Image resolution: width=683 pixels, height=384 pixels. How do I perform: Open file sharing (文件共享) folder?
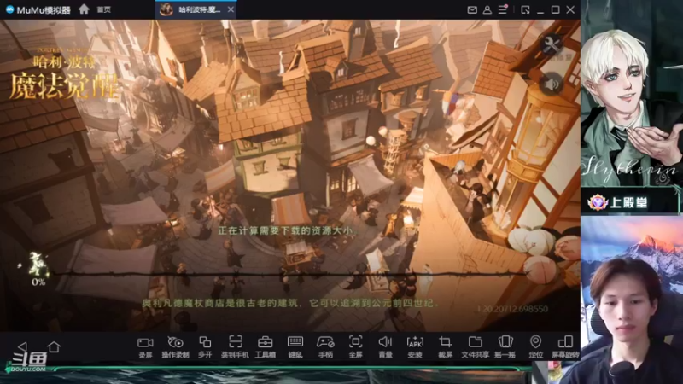(476, 347)
